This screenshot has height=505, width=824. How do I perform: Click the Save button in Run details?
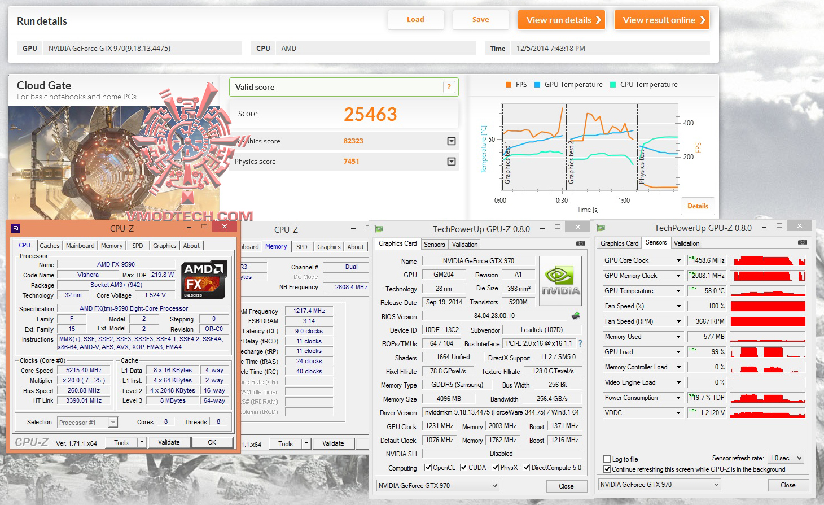click(481, 20)
